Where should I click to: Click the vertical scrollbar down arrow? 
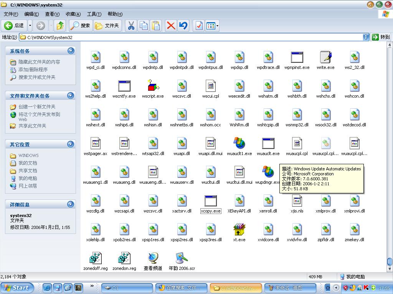(x=390, y=269)
